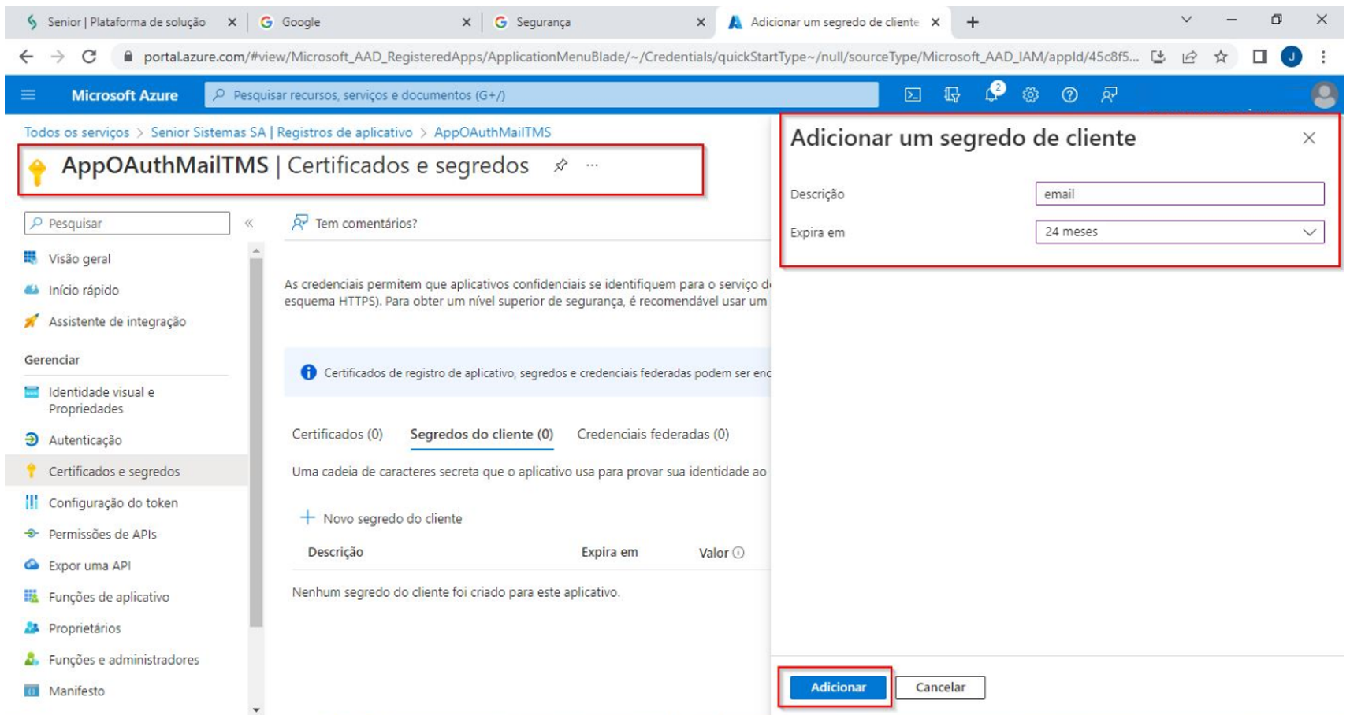
Task: Open directories and subscriptions filter icon
Action: tap(952, 95)
